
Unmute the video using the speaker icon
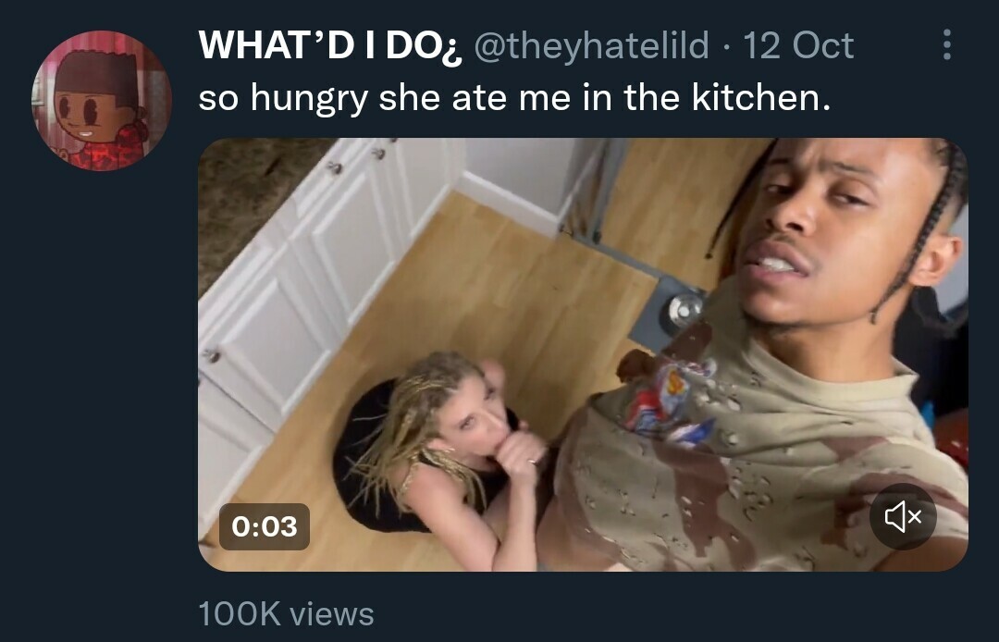coord(903,517)
